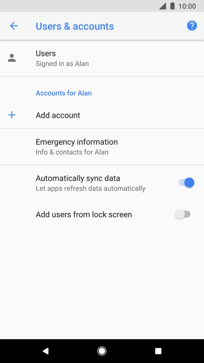This screenshot has width=204, height=363.
Task: Tap the circular Home navigation button
Action: (x=102, y=351)
